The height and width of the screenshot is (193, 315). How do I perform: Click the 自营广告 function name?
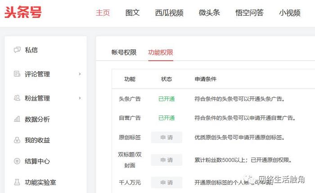click(x=130, y=118)
